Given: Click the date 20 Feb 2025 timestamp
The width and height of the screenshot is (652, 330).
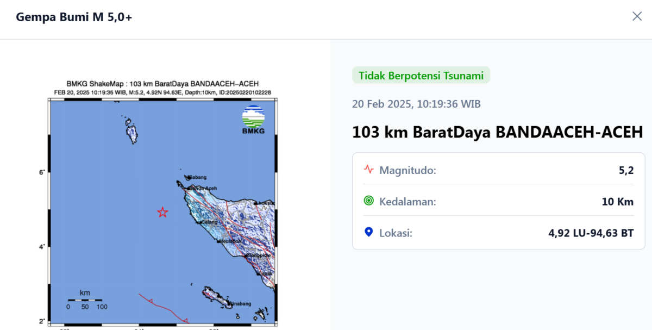Looking at the screenshot, I should [416, 104].
